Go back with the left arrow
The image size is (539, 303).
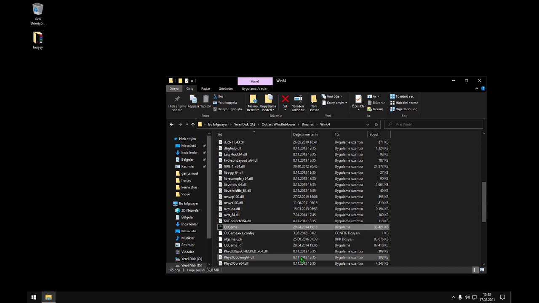click(171, 125)
